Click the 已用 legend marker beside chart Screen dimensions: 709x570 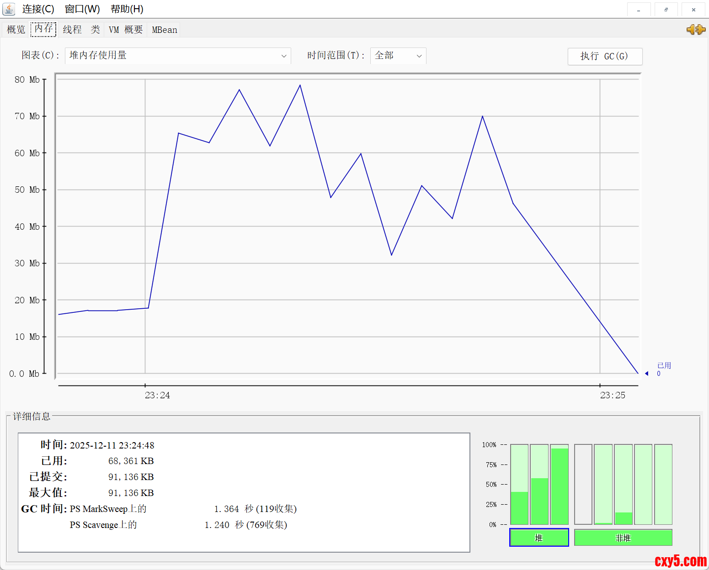click(x=647, y=374)
